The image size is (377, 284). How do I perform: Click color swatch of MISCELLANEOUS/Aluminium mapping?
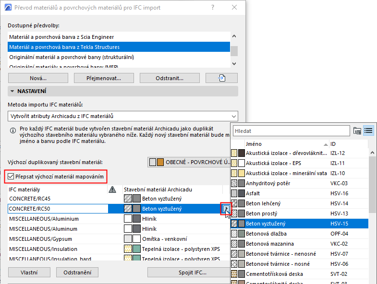(x=136, y=219)
